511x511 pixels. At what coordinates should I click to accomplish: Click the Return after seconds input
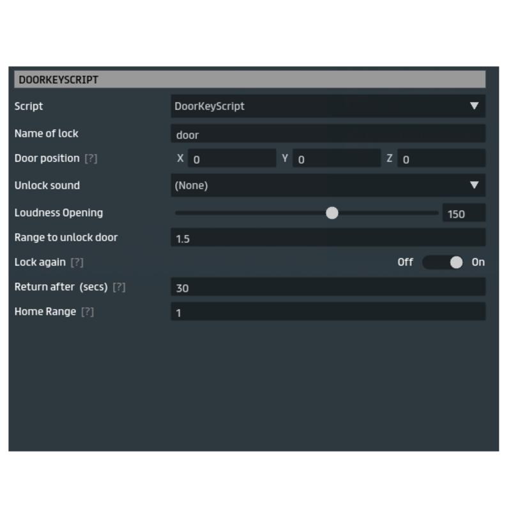pyautogui.click(x=328, y=287)
